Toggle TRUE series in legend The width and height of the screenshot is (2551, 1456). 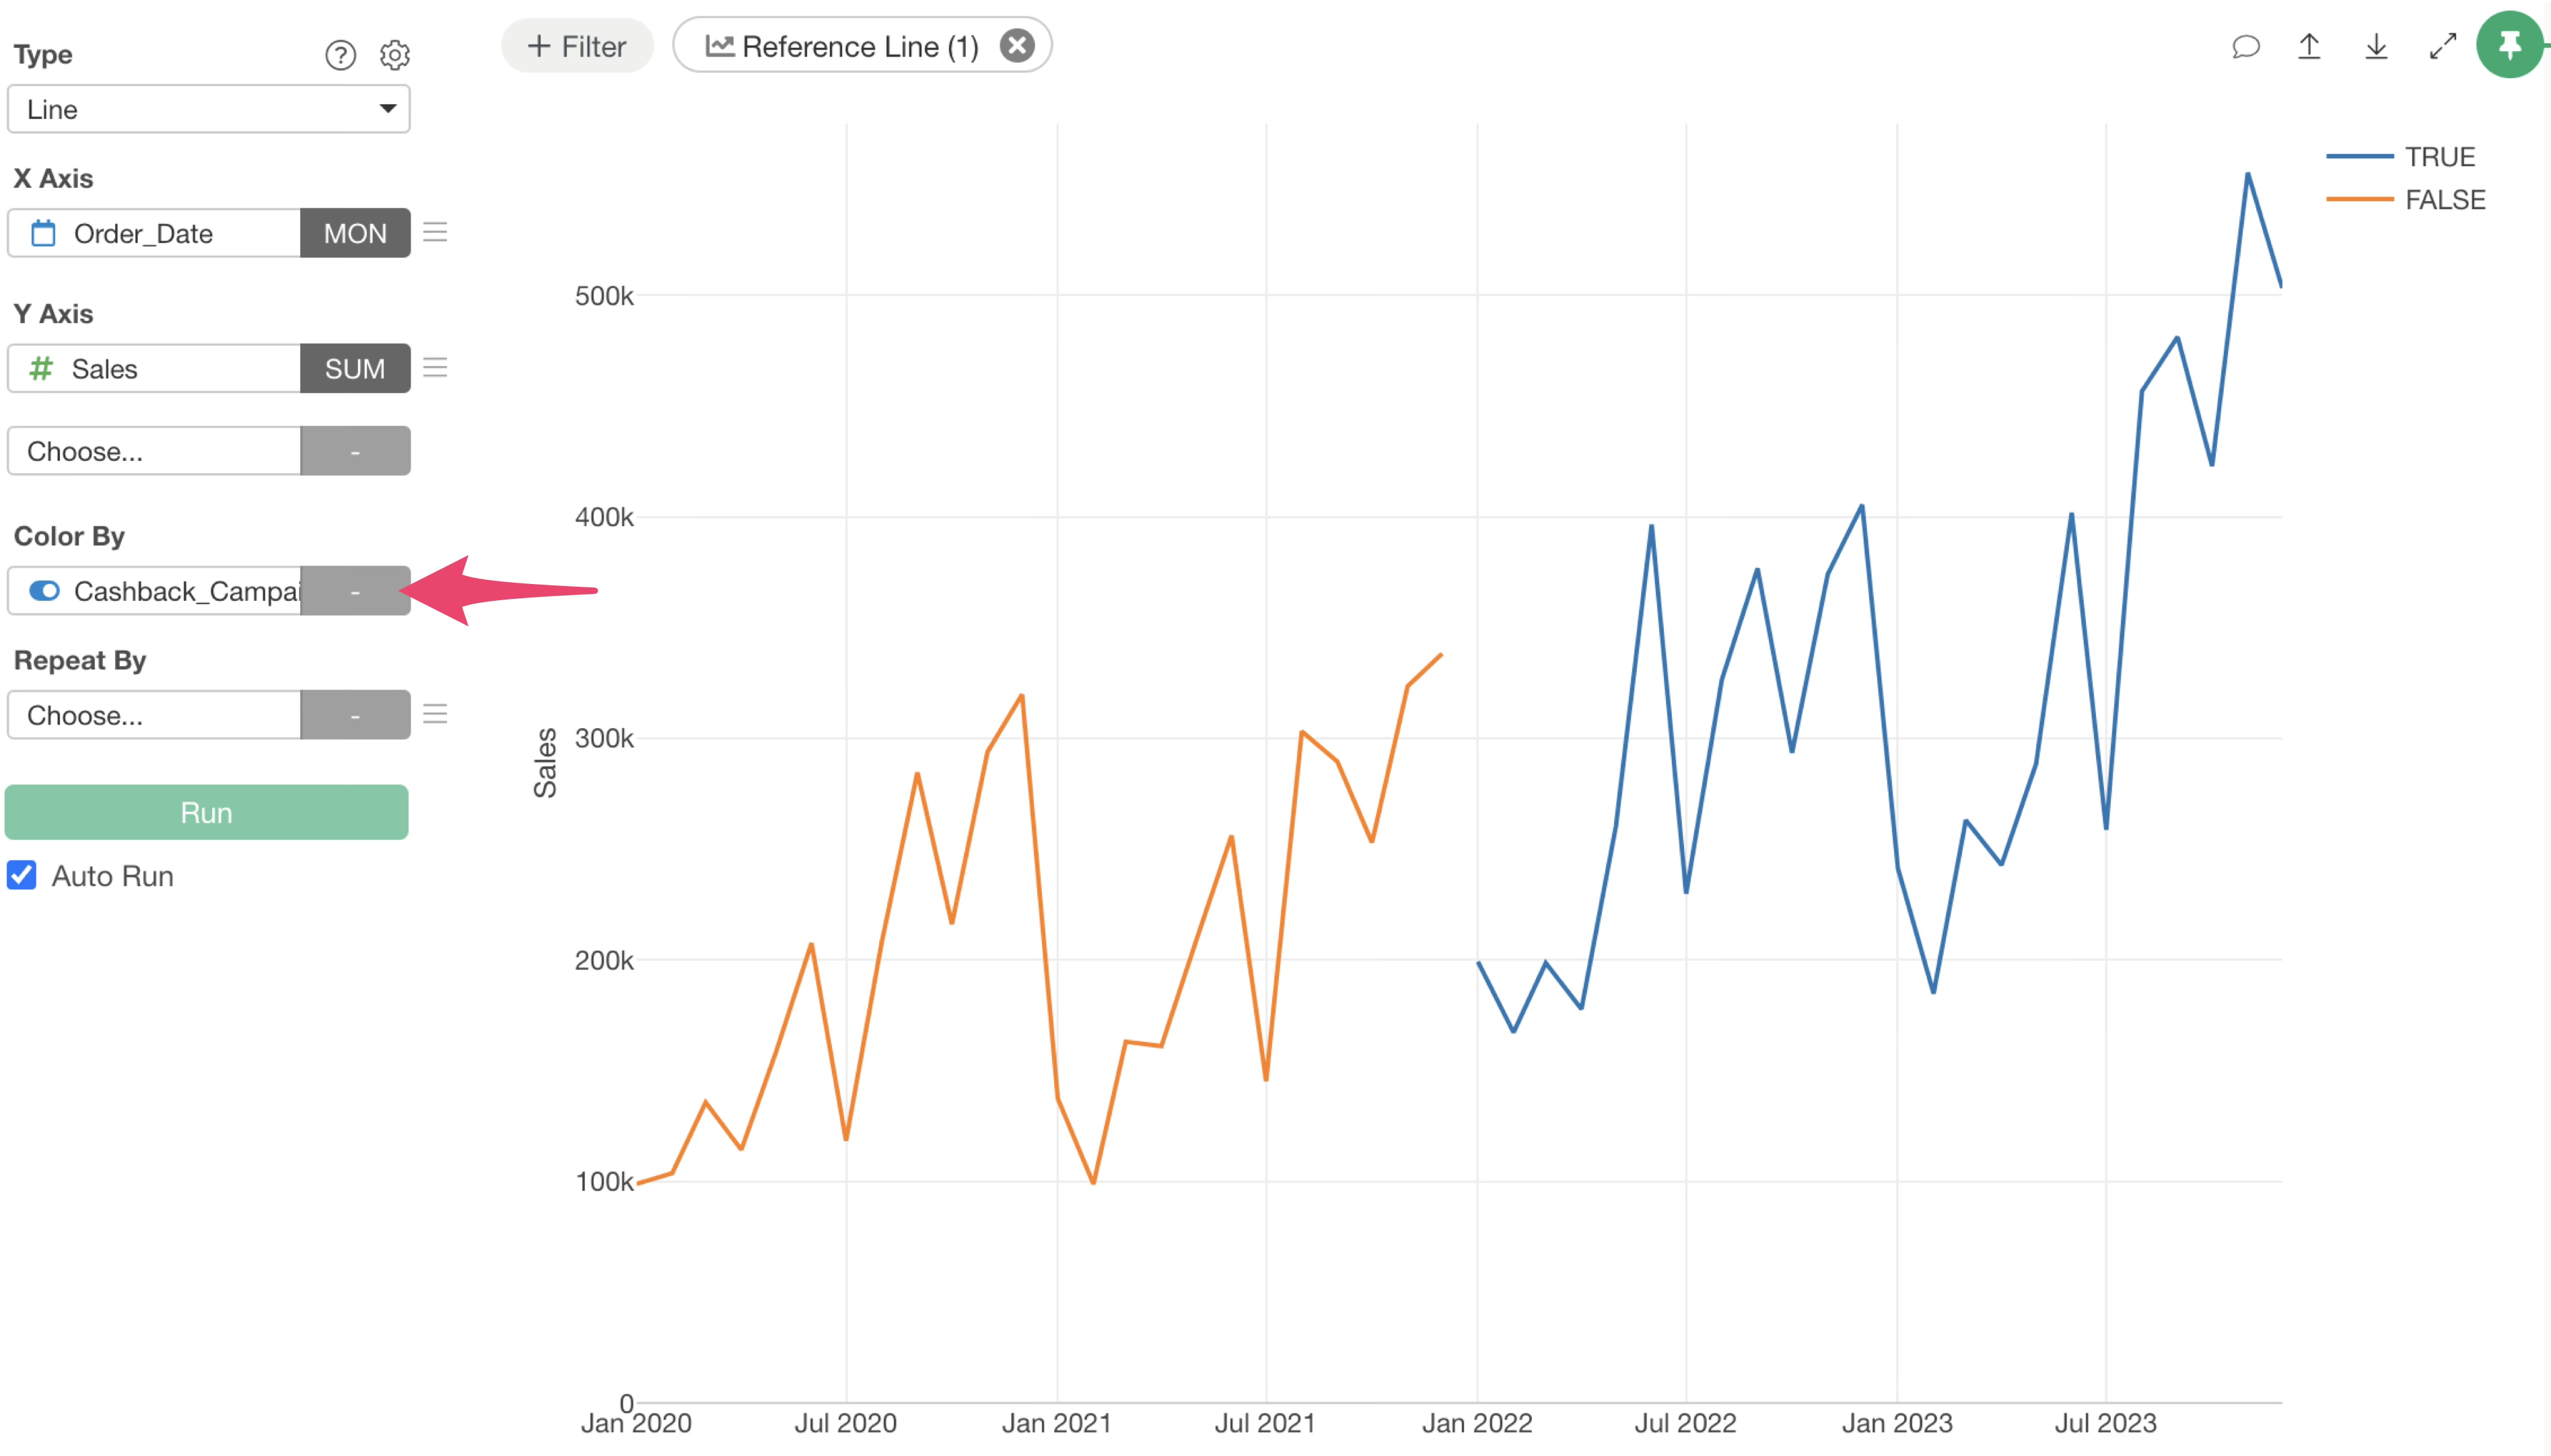(x=2439, y=157)
